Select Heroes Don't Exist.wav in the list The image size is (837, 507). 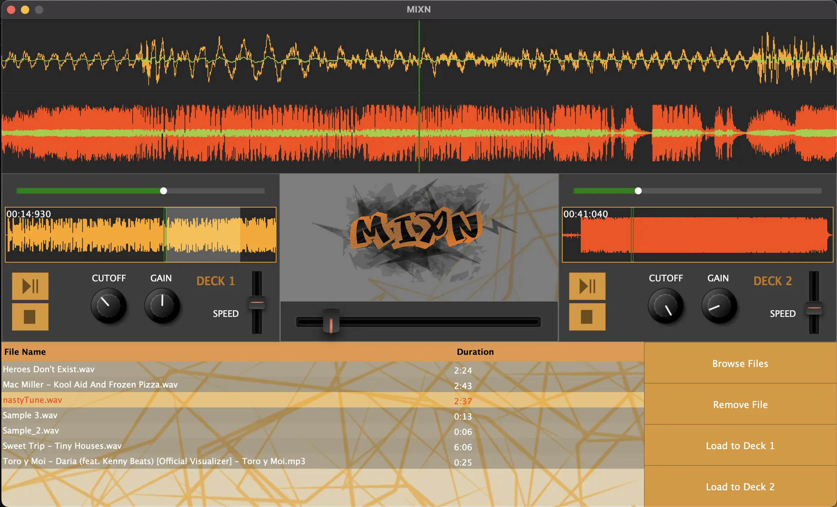click(48, 369)
